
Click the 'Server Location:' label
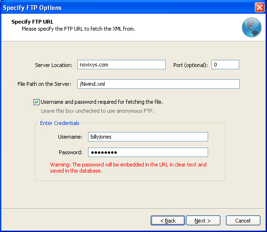click(54, 65)
